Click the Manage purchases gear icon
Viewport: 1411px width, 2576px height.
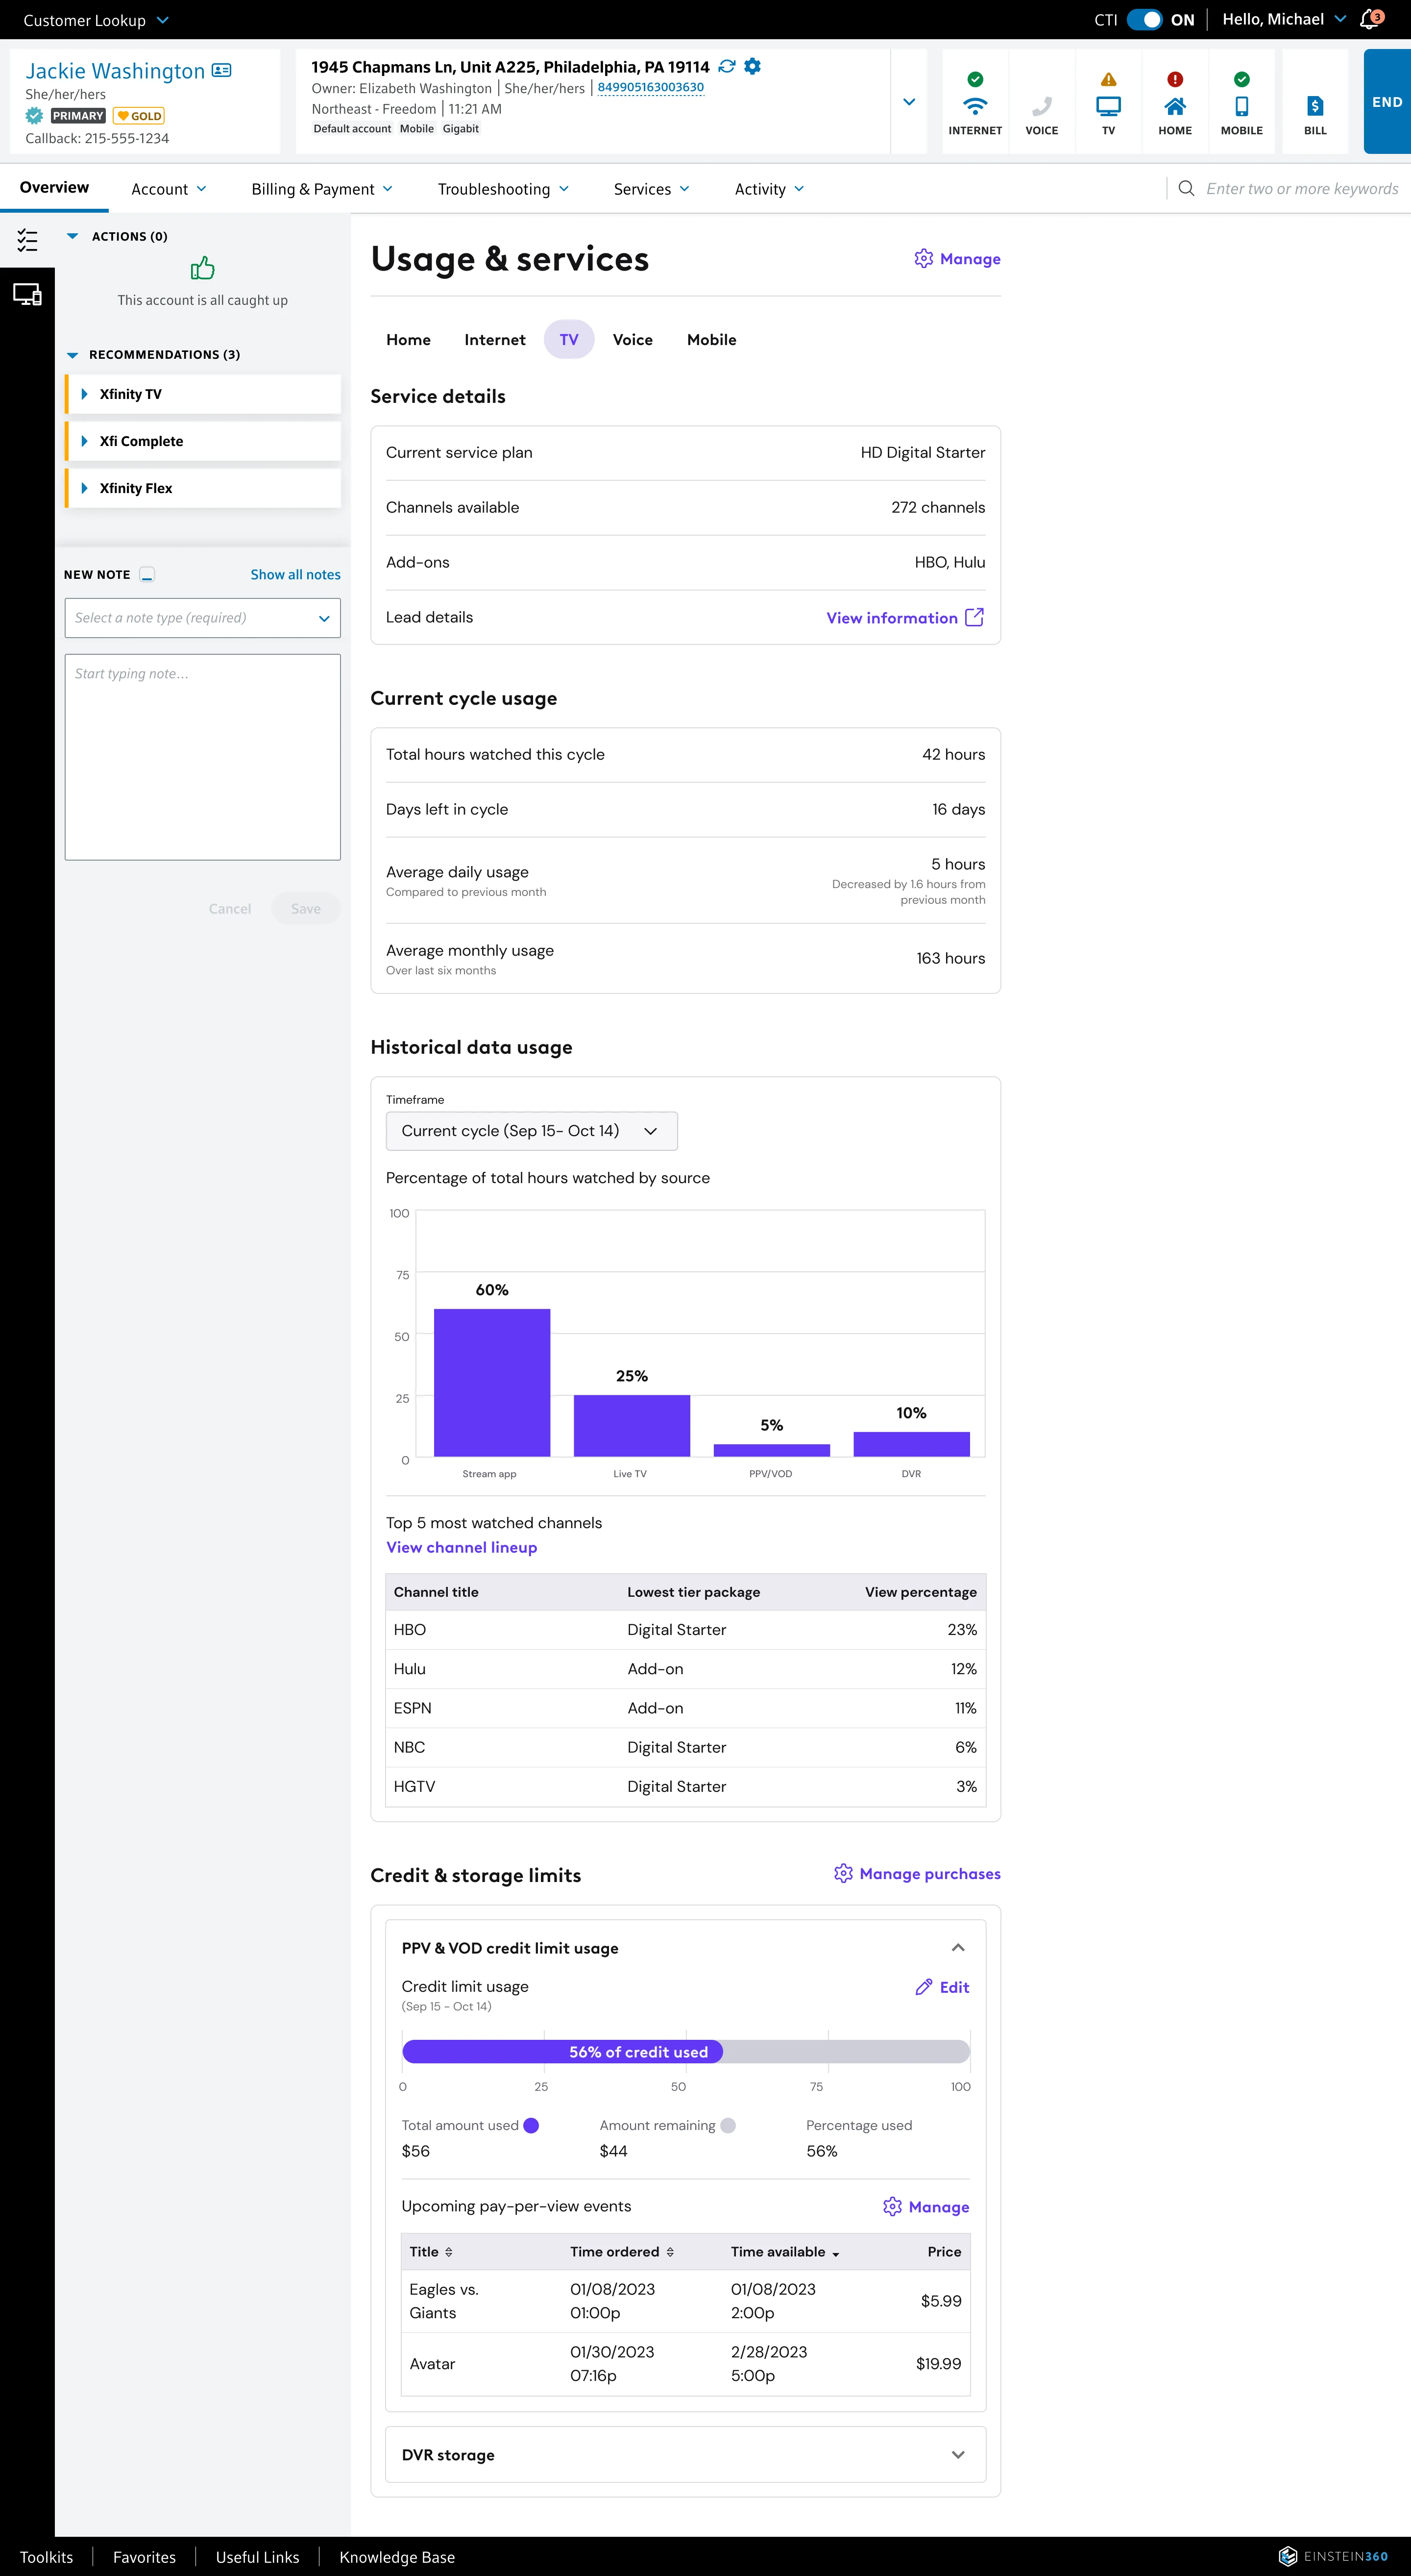tap(843, 1873)
